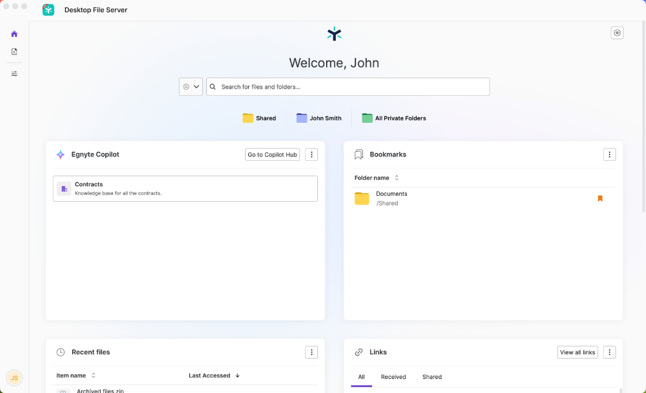
Task: Click the Recent files clock icon
Action: coord(61,352)
